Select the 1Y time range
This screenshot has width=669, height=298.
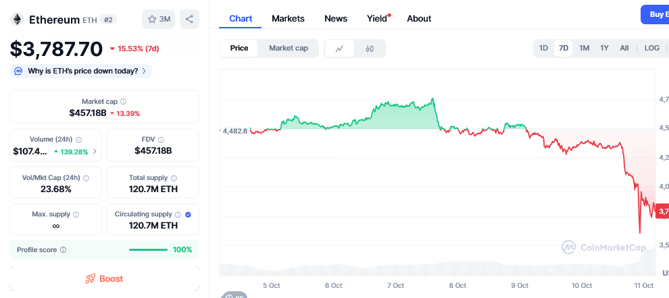pyautogui.click(x=605, y=48)
